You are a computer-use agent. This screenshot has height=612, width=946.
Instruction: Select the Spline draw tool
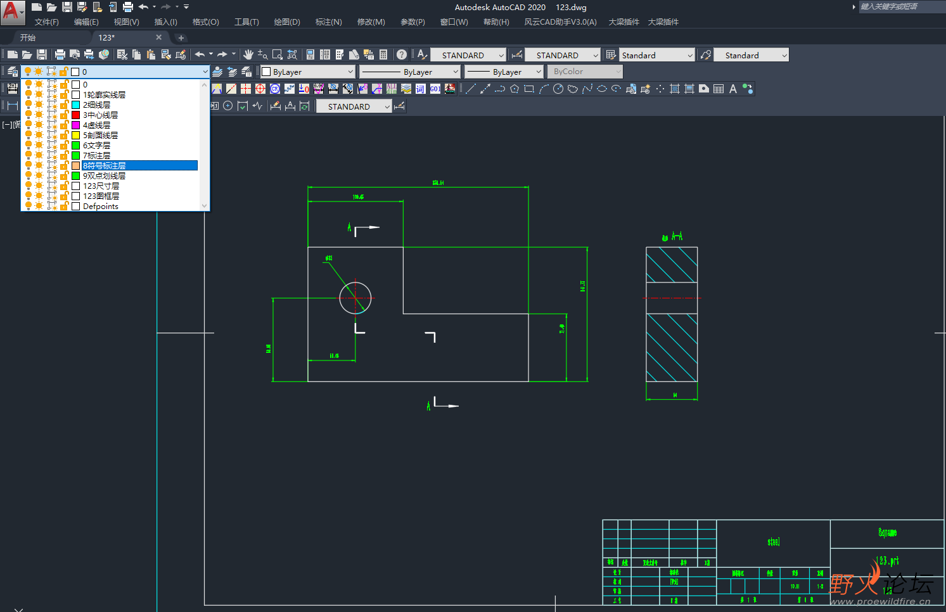[x=587, y=89]
